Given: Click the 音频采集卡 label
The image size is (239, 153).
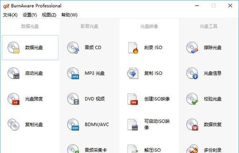Looking at the screenshot, I should (96, 150).
